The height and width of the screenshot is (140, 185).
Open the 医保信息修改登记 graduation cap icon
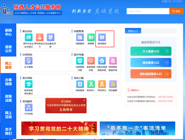pos(28,84)
